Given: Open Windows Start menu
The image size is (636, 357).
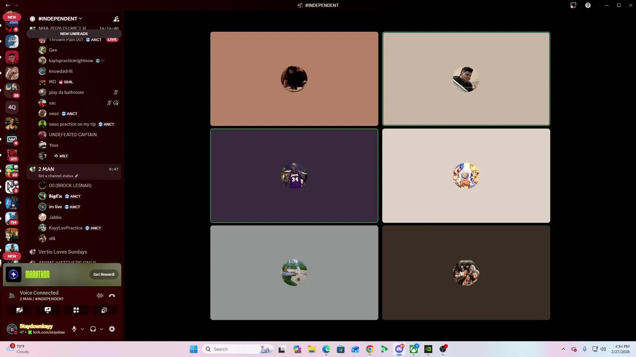Looking at the screenshot, I should coord(193,349).
